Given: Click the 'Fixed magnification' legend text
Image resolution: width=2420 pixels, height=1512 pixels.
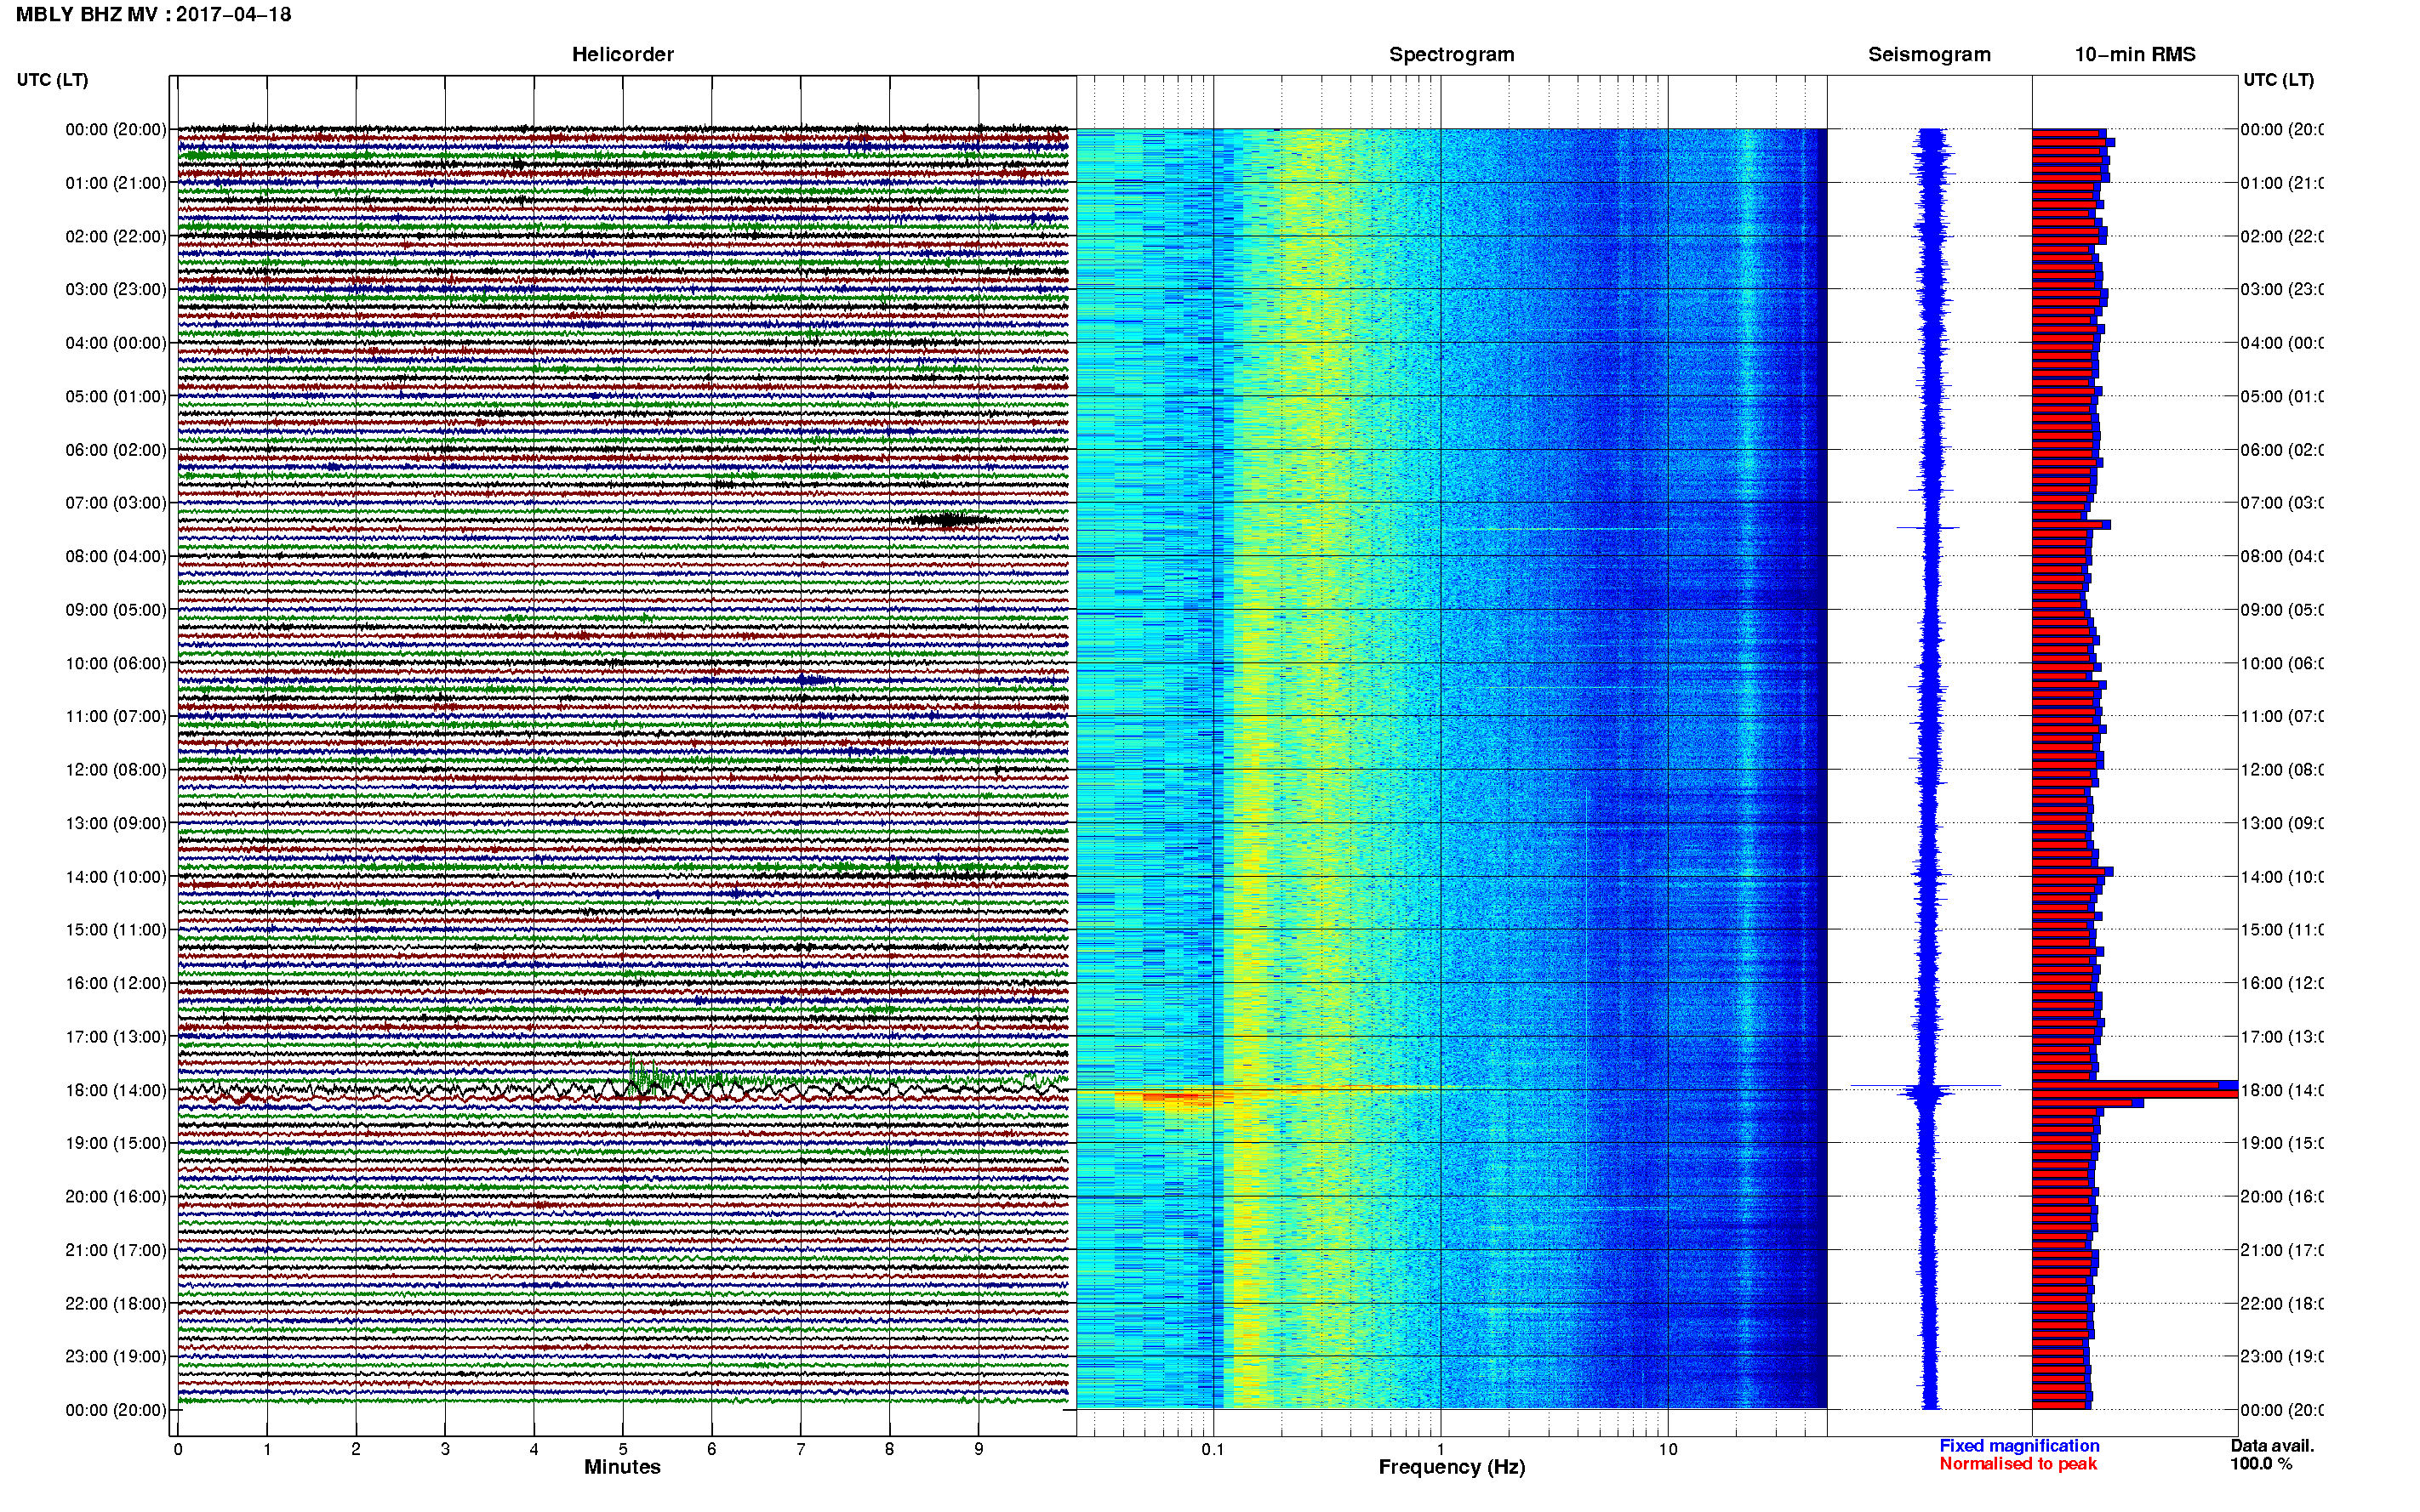Looking at the screenshot, I should [x=2019, y=1446].
